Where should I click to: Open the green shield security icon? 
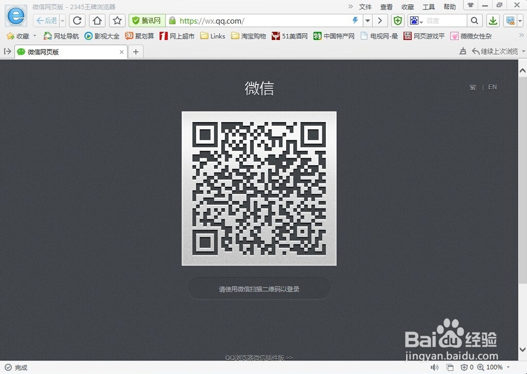[x=397, y=21]
